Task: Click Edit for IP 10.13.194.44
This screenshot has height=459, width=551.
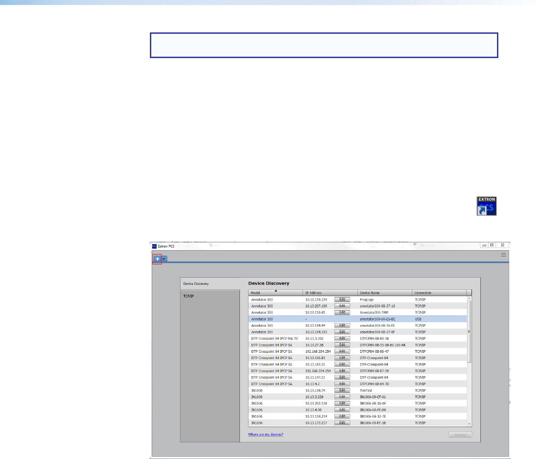Action: pyautogui.click(x=342, y=325)
